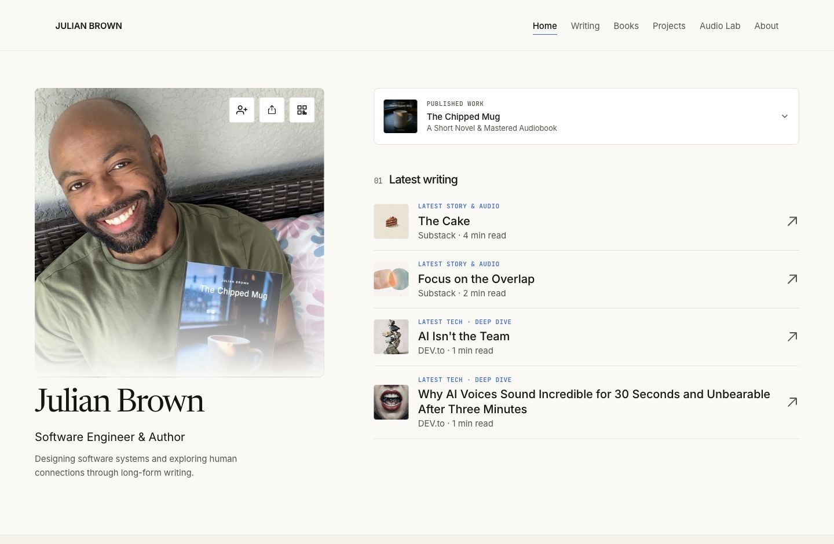The width and height of the screenshot is (834, 544).
Task: Open the Projects nav item
Action: coord(669,26)
